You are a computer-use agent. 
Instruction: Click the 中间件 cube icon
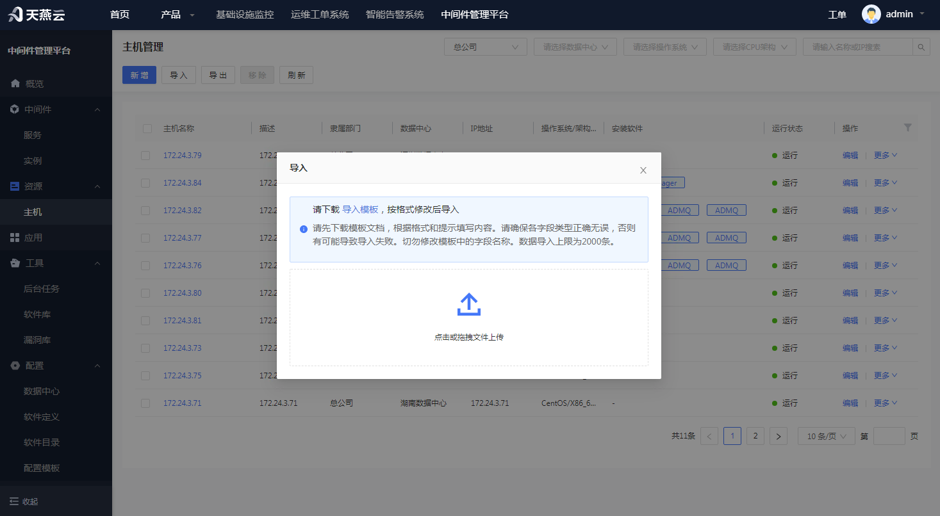click(x=15, y=109)
